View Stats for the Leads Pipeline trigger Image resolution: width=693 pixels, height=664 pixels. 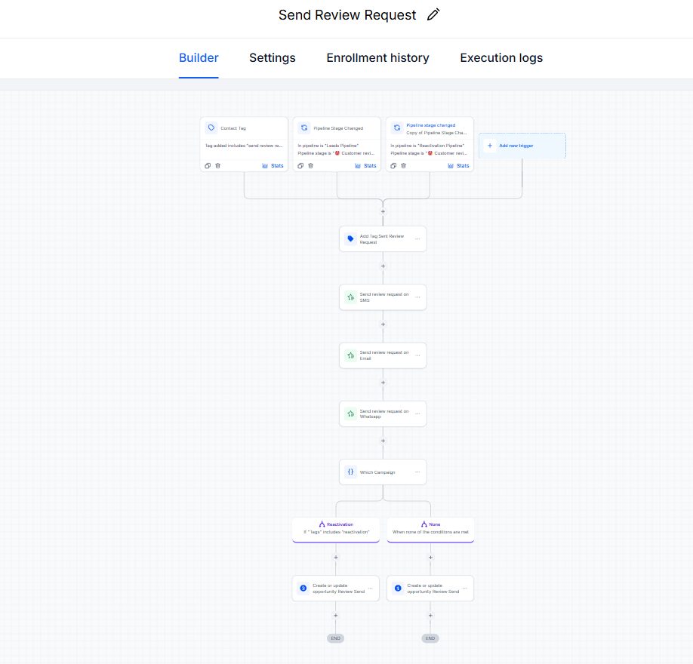click(365, 166)
